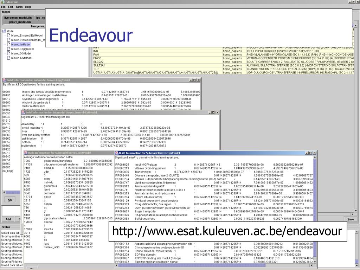Open the Edit menu

tap(11, 7)
